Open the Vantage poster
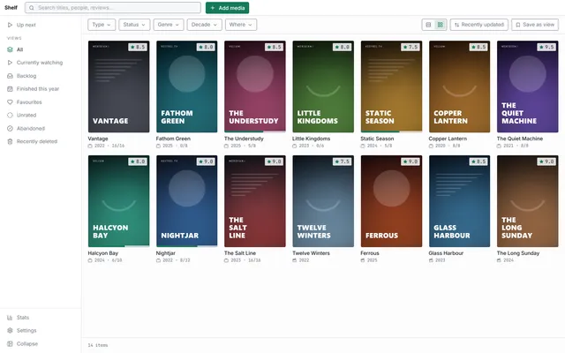This screenshot has height=353, width=565. 118,86
